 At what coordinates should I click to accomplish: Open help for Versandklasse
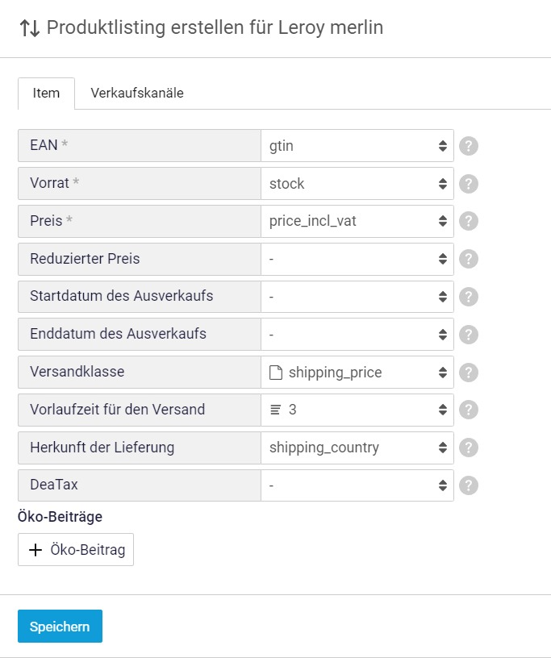click(x=469, y=373)
